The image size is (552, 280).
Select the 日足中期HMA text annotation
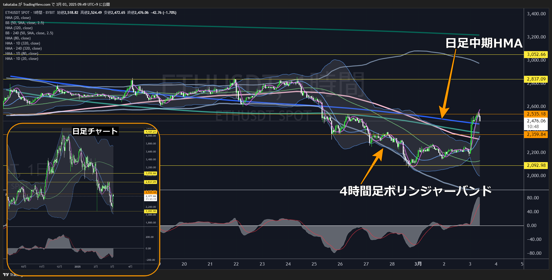(x=484, y=43)
